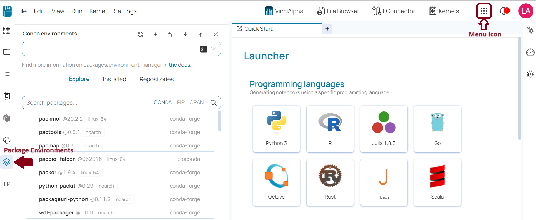
Task: Create a new conda environment
Action: coord(155,34)
